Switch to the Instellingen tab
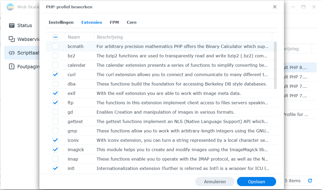Image resolution: width=322 pixels, height=190 pixels. click(61, 22)
